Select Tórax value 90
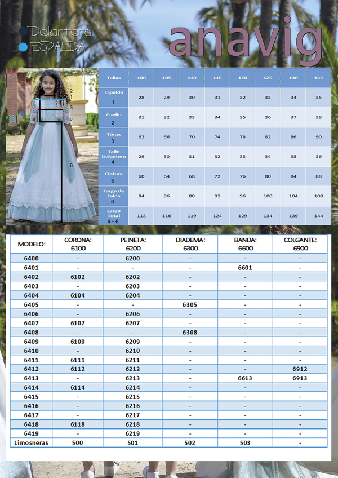This screenshot has width=338, height=478. pos(318,137)
